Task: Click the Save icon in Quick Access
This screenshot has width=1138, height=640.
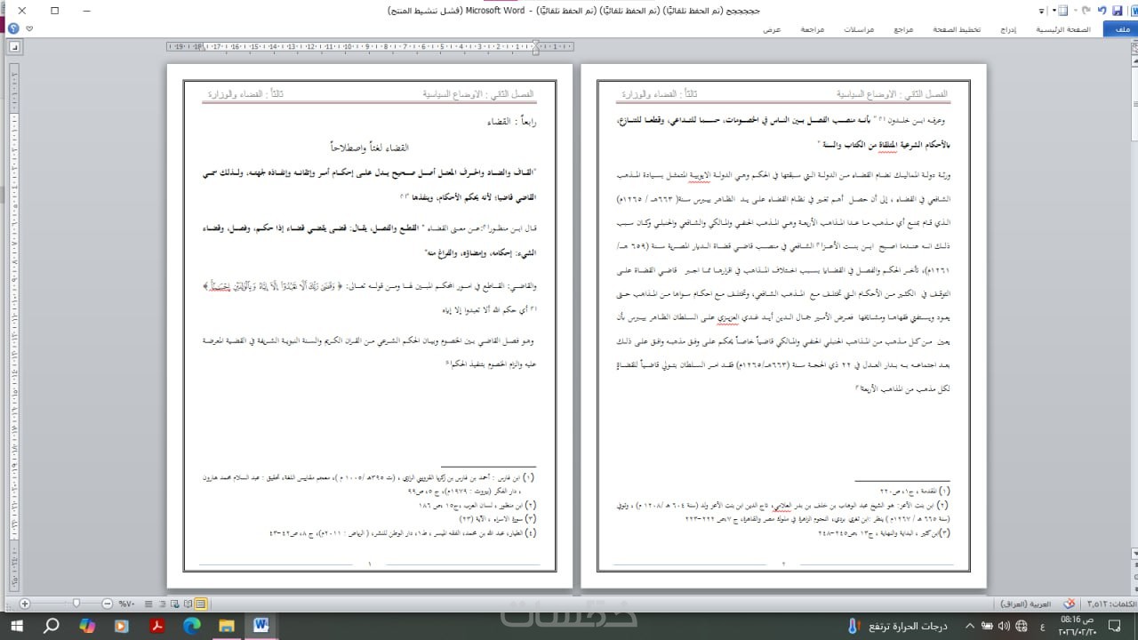Action: pos(1118,11)
